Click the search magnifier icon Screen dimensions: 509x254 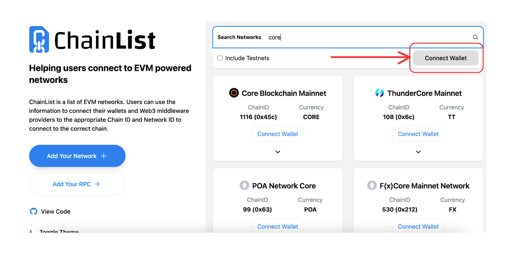pos(475,37)
